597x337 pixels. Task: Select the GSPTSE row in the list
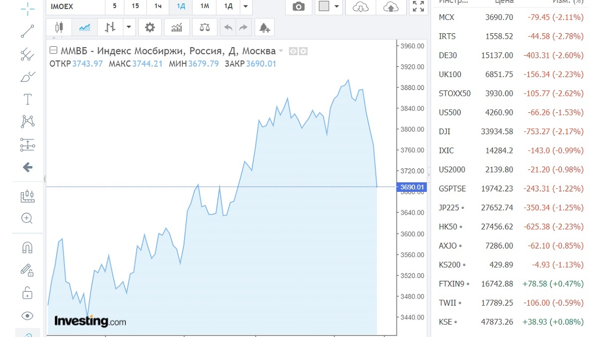[x=511, y=189]
